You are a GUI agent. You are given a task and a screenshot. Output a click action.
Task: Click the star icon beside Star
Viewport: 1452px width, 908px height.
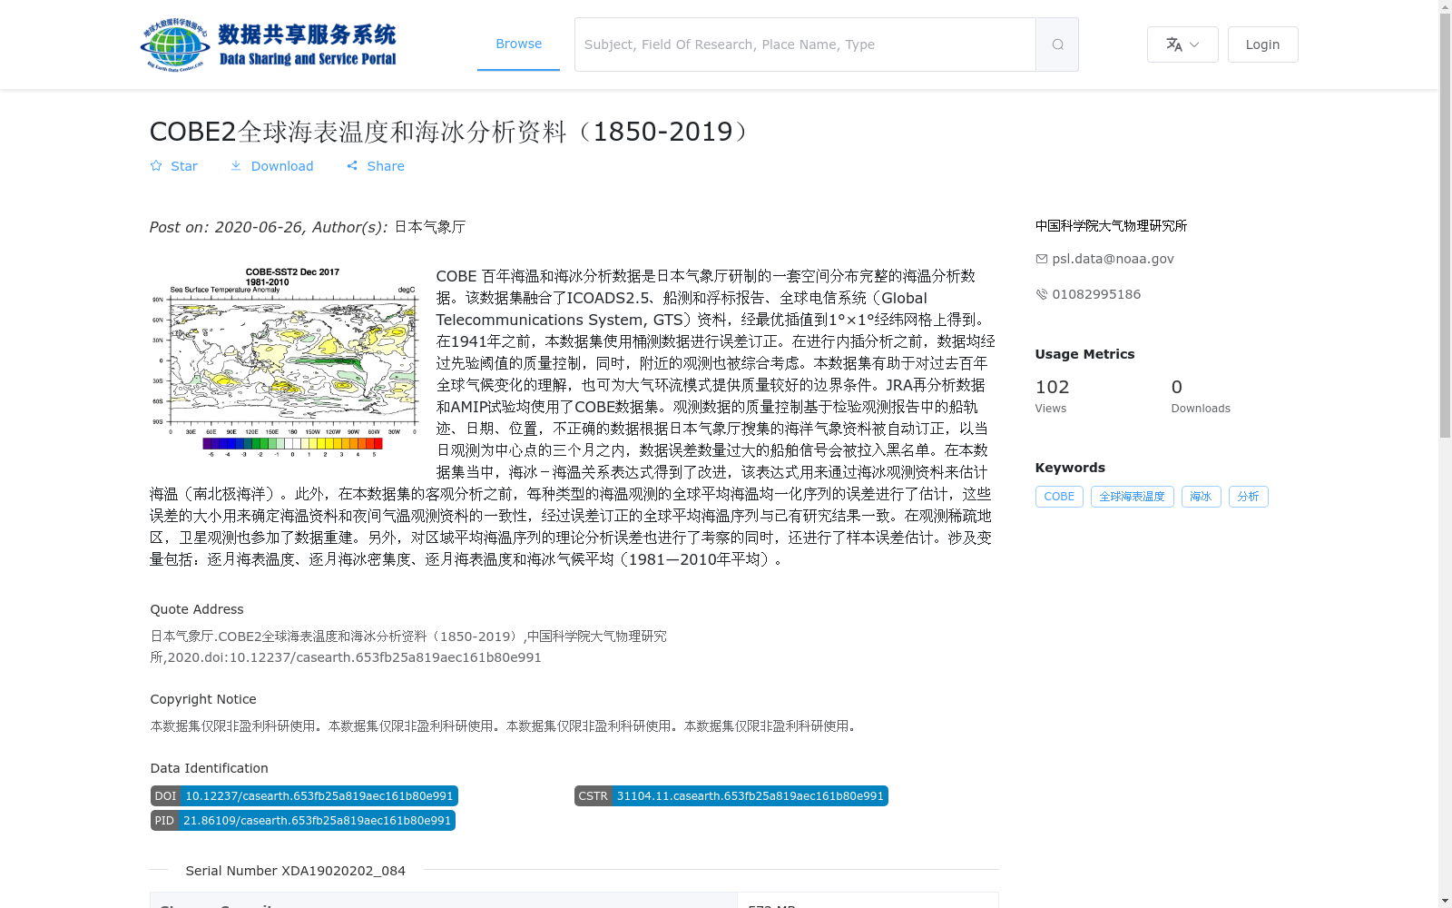156,166
